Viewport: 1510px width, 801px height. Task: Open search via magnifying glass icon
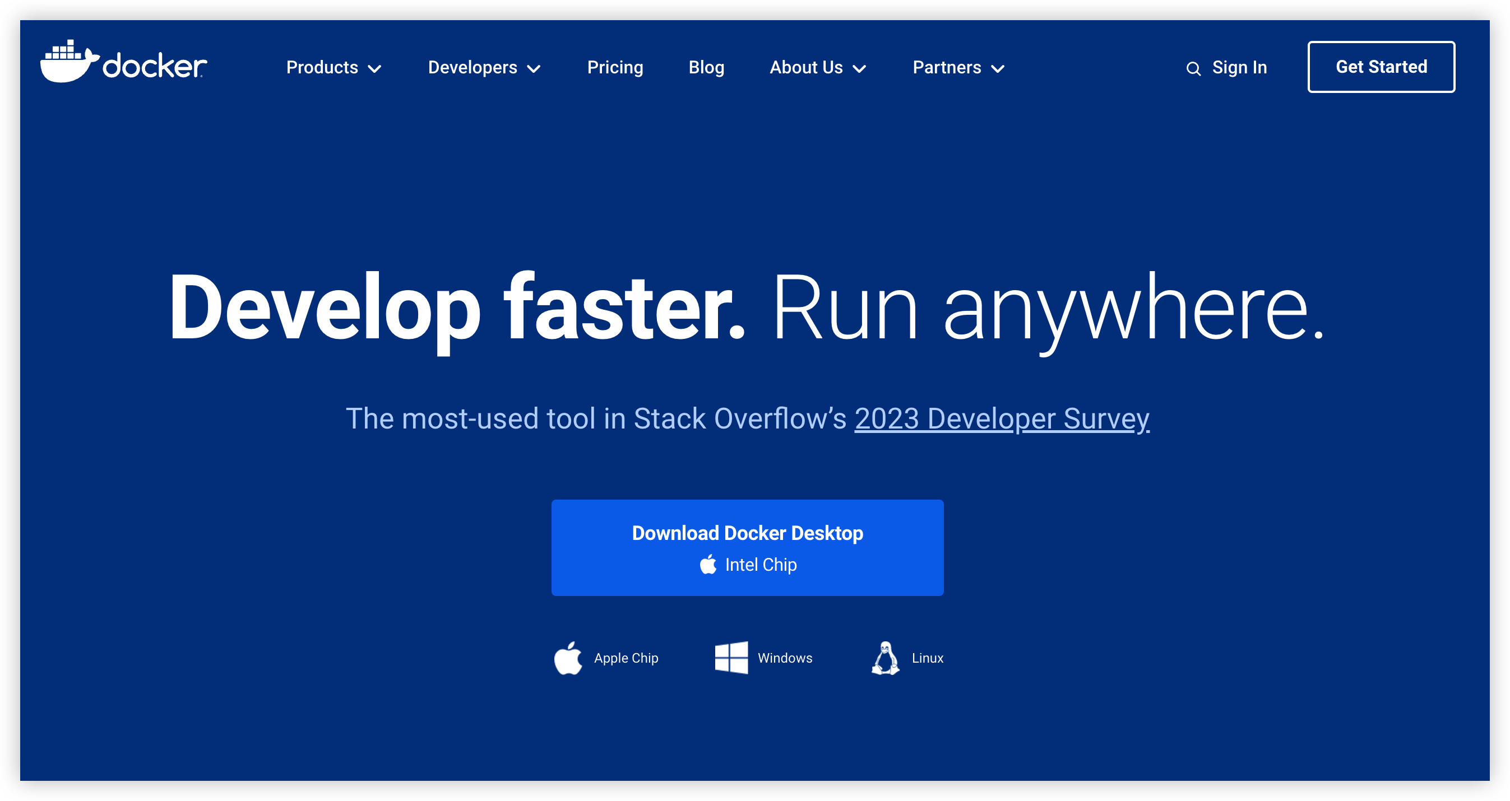(x=1193, y=68)
